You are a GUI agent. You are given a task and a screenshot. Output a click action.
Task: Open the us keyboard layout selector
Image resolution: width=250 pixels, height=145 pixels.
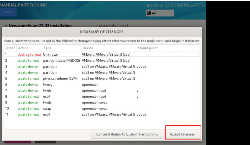pos(160,13)
